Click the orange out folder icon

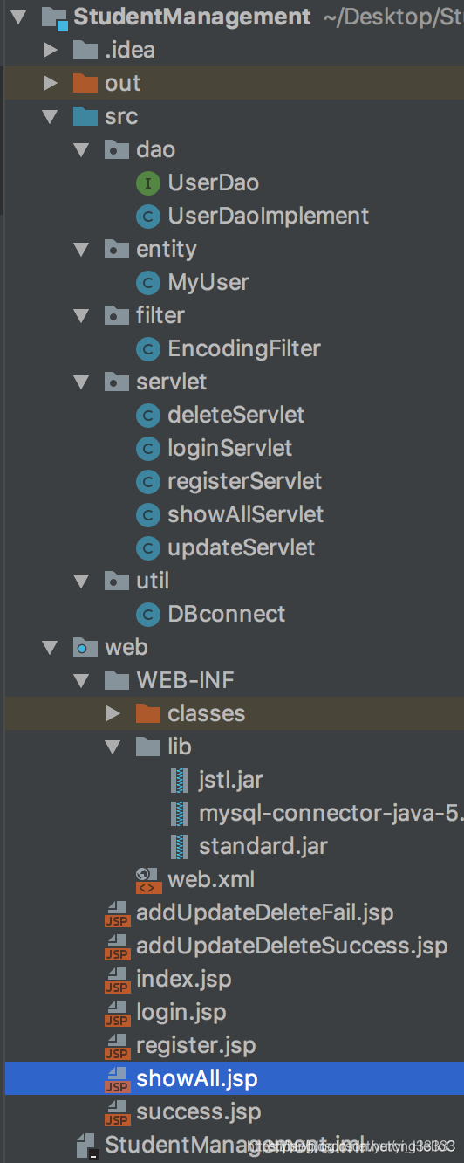[x=85, y=83]
